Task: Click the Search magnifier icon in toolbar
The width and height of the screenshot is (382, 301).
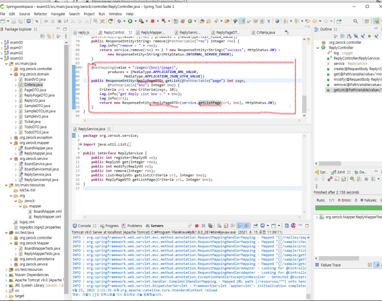Action: (355, 21)
